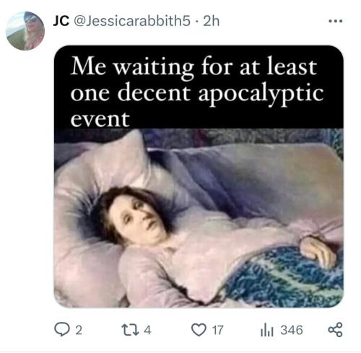
Task: Click the woman's hand in the painting
Action: [318, 251]
